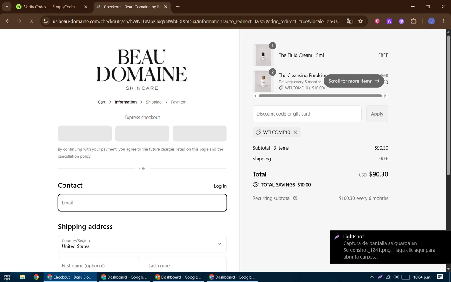This screenshot has width=451, height=282.
Task: Select the Information breadcrumb
Action: coord(126,102)
